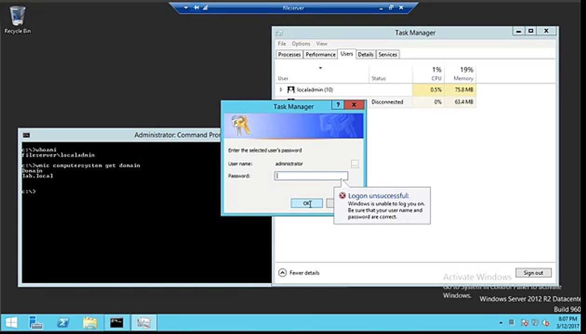
Task: Click the Disconnected status cell
Action: coord(387,102)
